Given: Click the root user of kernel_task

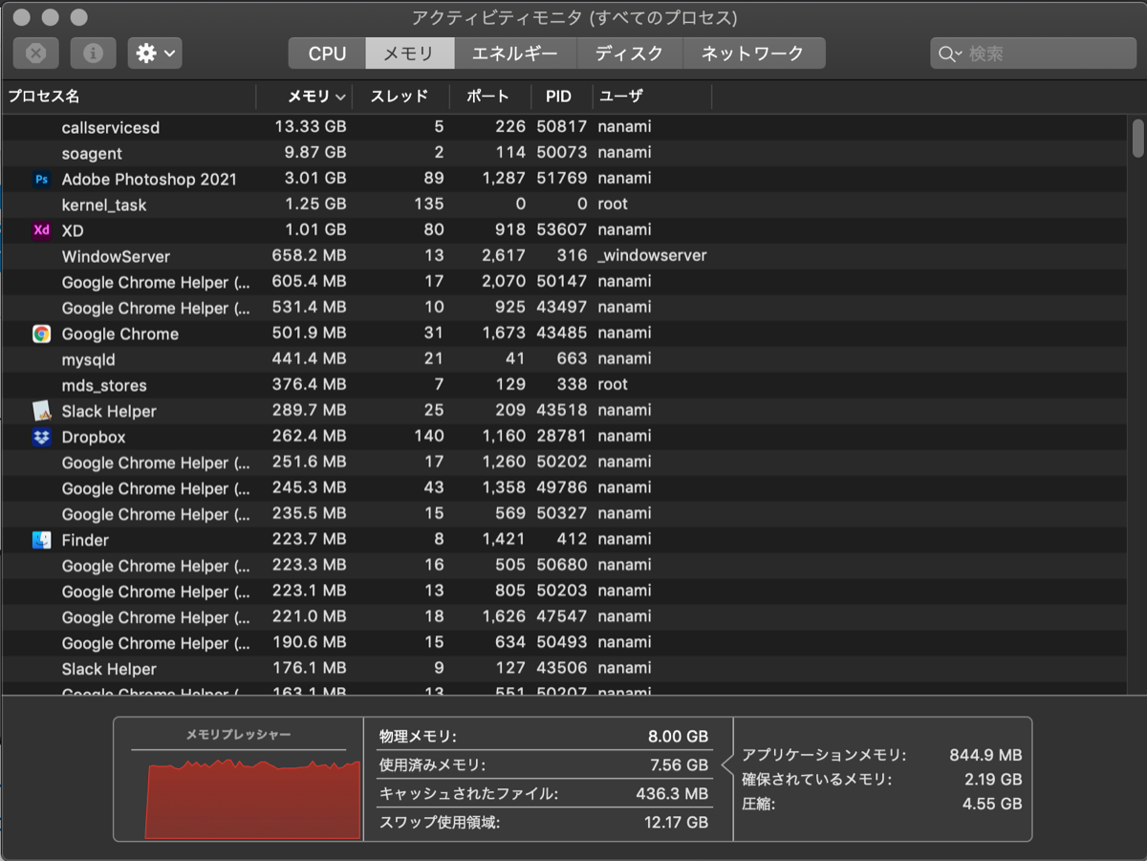Looking at the screenshot, I should [x=613, y=204].
